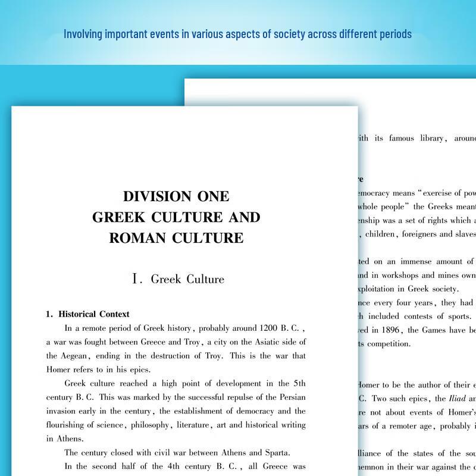Click the line 'the establishment of democracy and the'
This screenshot has height=476, width=476.
233,411
